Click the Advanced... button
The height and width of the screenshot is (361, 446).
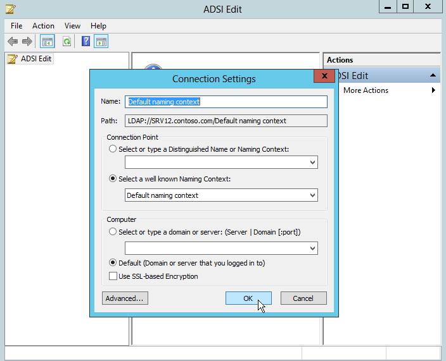tap(125, 298)
